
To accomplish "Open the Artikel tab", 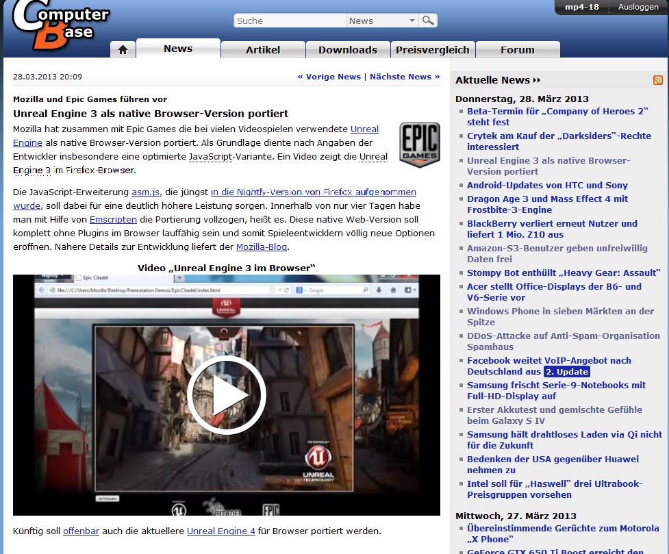I will coord(263,49).
